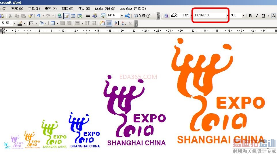Click the blue EXPO logo character

pyautogui.click(x=84, y=130)
